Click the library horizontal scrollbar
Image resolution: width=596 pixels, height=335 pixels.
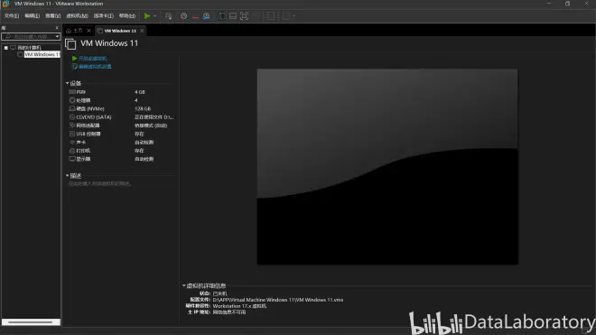tap(31, 322)
